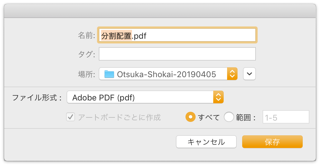Click the キャンセル button
This screenshot has width=320, height=165.
(206, 142)
